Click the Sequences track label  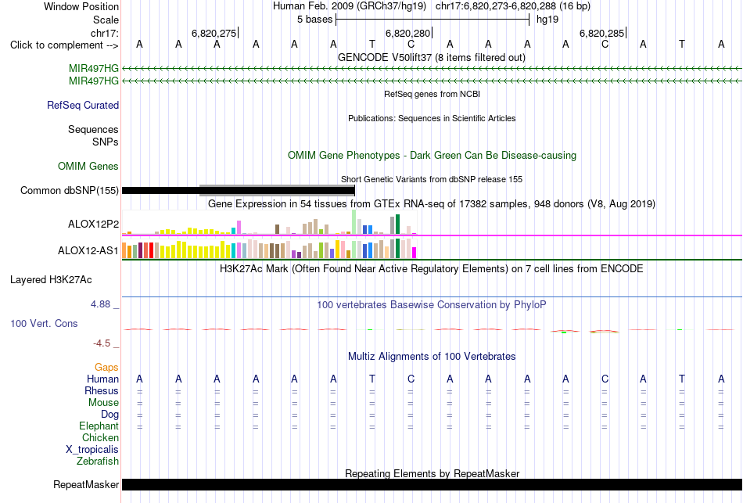coord(93,129)
